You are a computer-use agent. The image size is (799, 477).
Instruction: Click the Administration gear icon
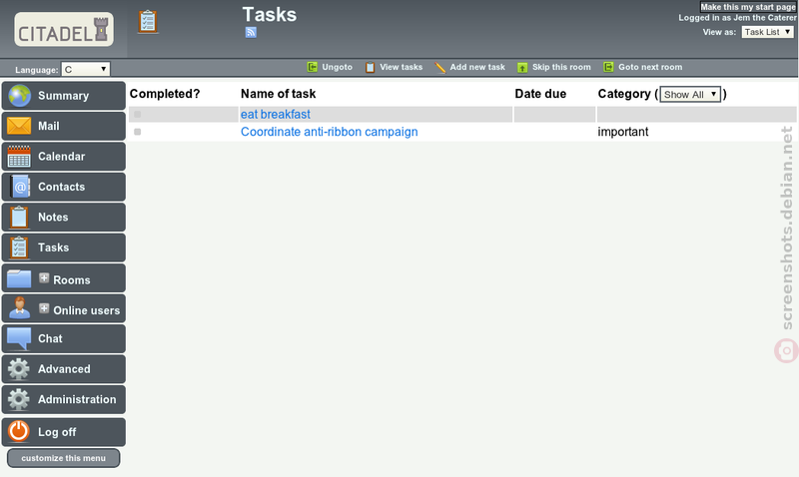click(x=19, y=399)
